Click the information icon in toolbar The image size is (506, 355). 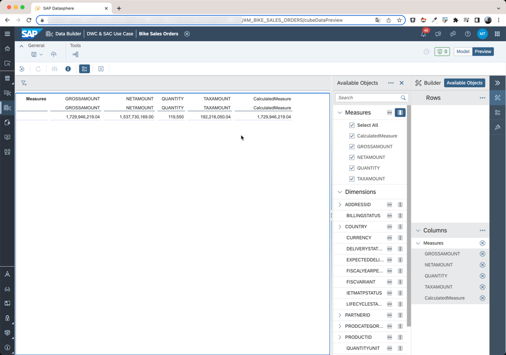pos(68,69)
